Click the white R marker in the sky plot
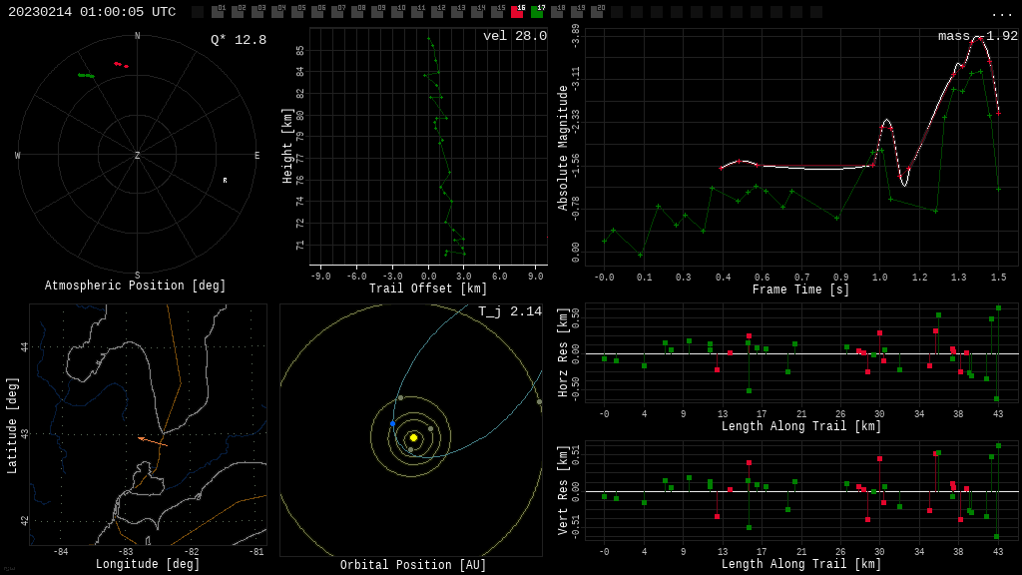1022x575 pixels. click(x=225, y=181)
